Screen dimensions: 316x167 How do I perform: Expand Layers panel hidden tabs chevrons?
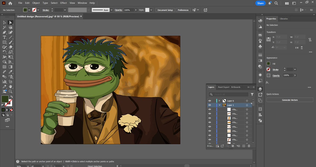[x=248, y=87]
